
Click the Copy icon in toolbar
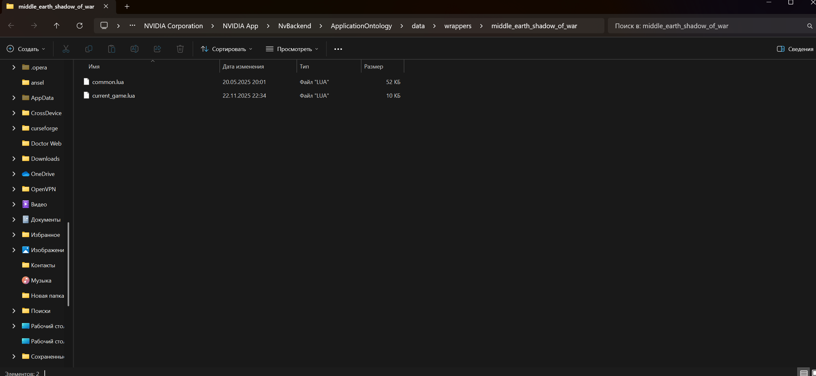click(x=89, y=49)
